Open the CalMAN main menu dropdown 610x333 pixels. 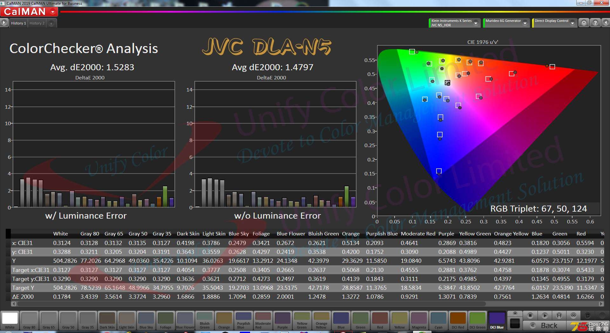pyautogui.click(x=53, y=12)
